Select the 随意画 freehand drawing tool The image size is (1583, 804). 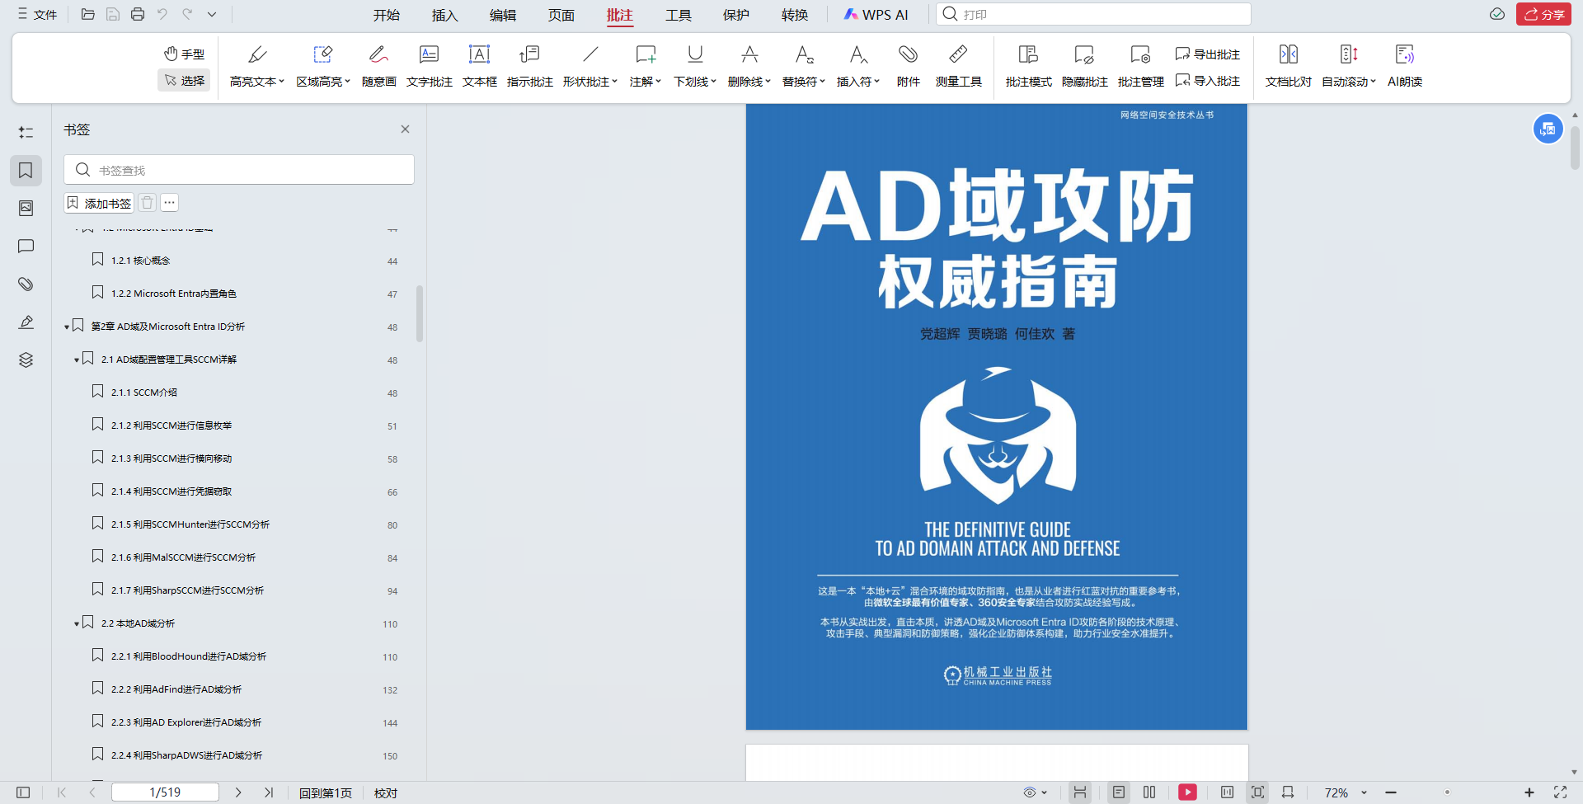[378, 66]
